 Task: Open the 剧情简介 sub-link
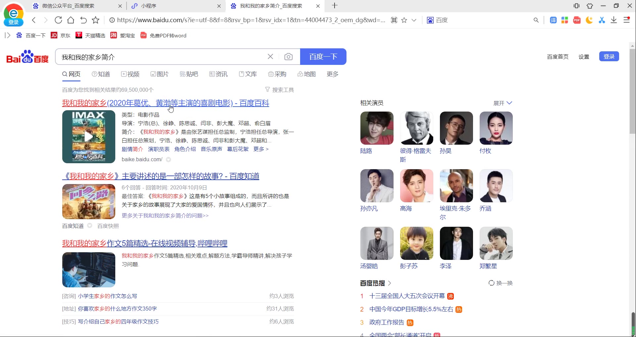[132, 149]
